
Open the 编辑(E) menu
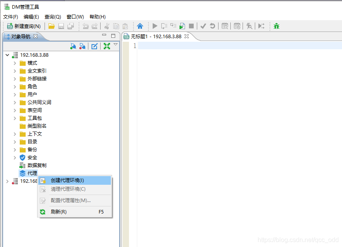tap(31, 17)
